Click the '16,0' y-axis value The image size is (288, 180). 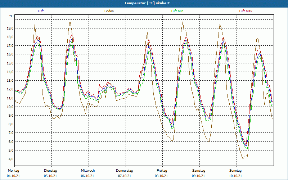pyautogui.click(x=10, y=54)
